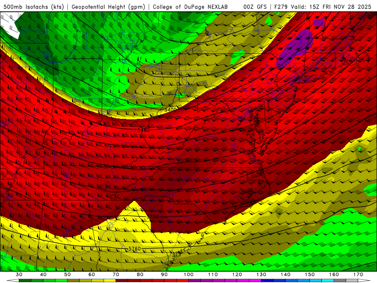Click the purple colorbar swatch just right of 100
The width and height of the screenshot is (377, 283).
coord(195,281)
